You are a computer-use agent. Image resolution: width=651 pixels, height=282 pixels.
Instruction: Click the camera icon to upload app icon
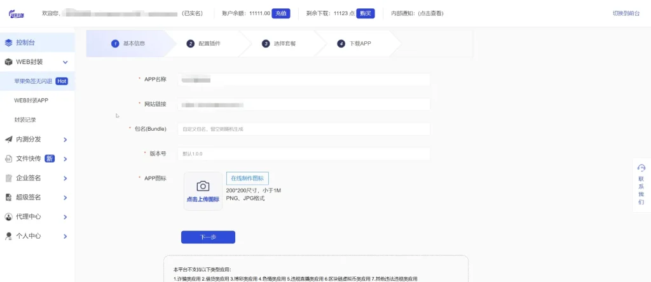203,186
